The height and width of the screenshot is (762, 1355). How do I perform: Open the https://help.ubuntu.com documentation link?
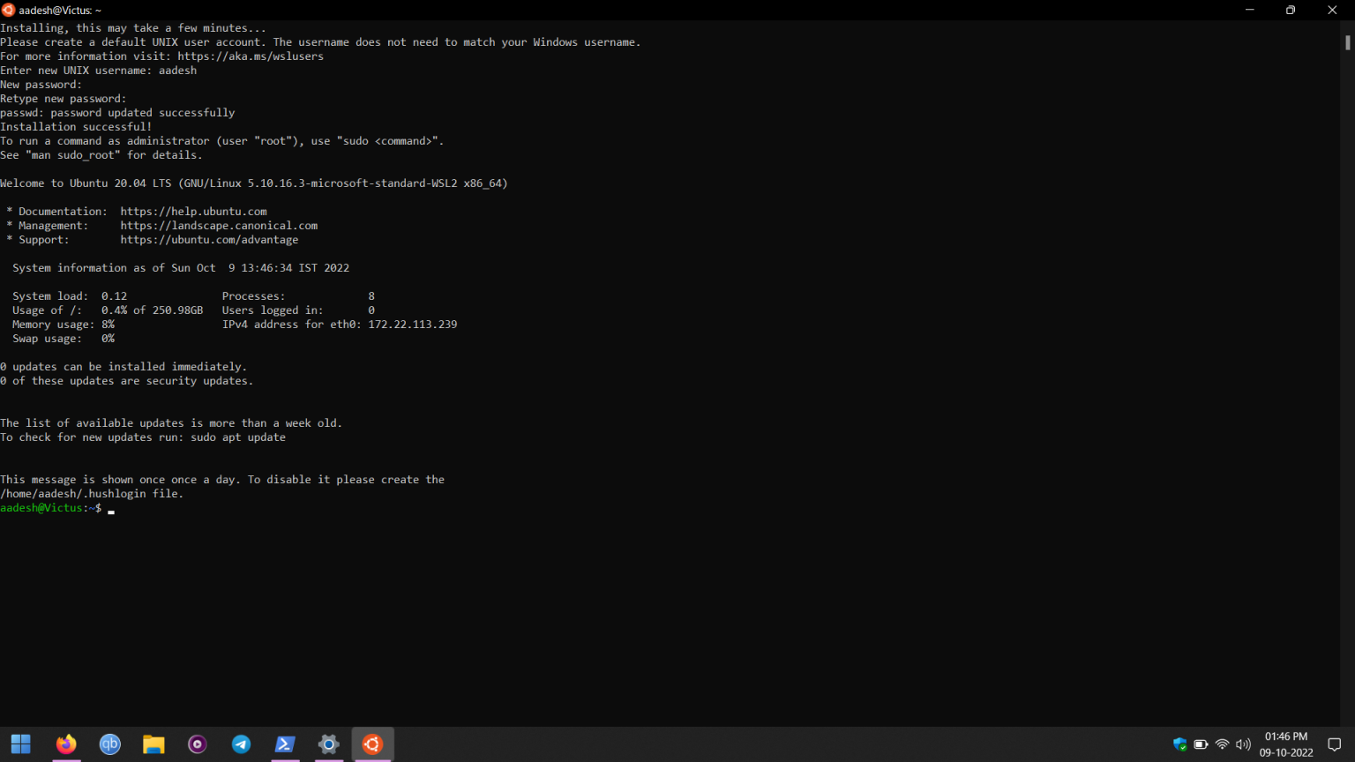(x=193, y=211)
